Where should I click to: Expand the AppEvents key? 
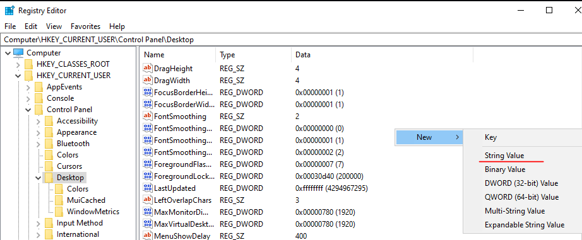28,88
